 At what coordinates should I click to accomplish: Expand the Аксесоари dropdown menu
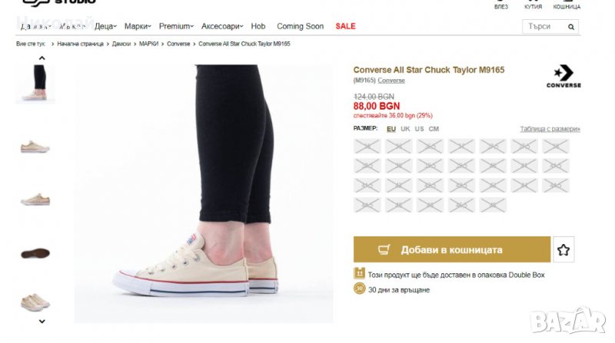(223, 26)
